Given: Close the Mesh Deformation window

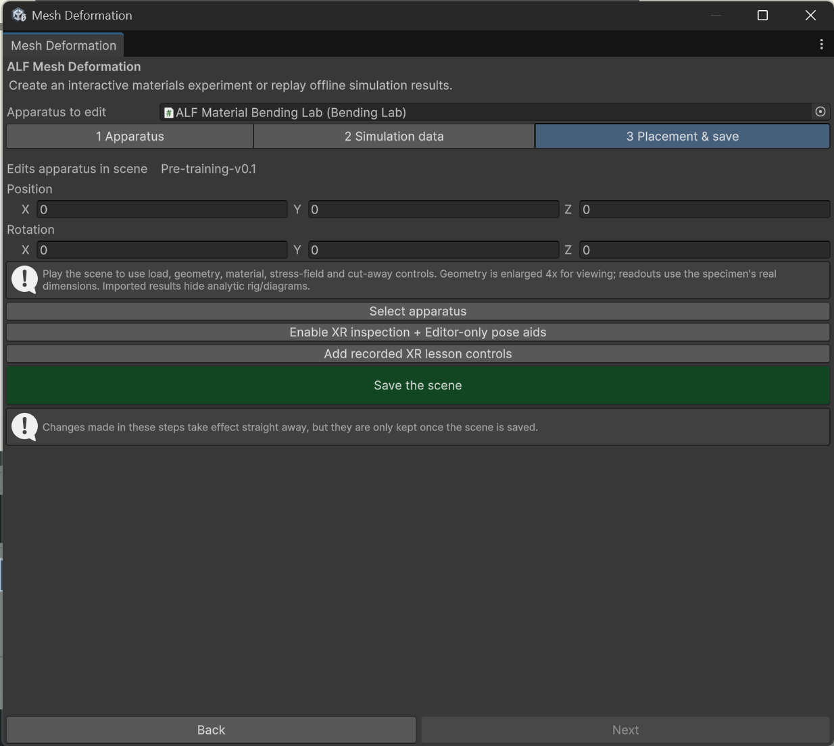Looking at the screenshot, I should (810, 15).
